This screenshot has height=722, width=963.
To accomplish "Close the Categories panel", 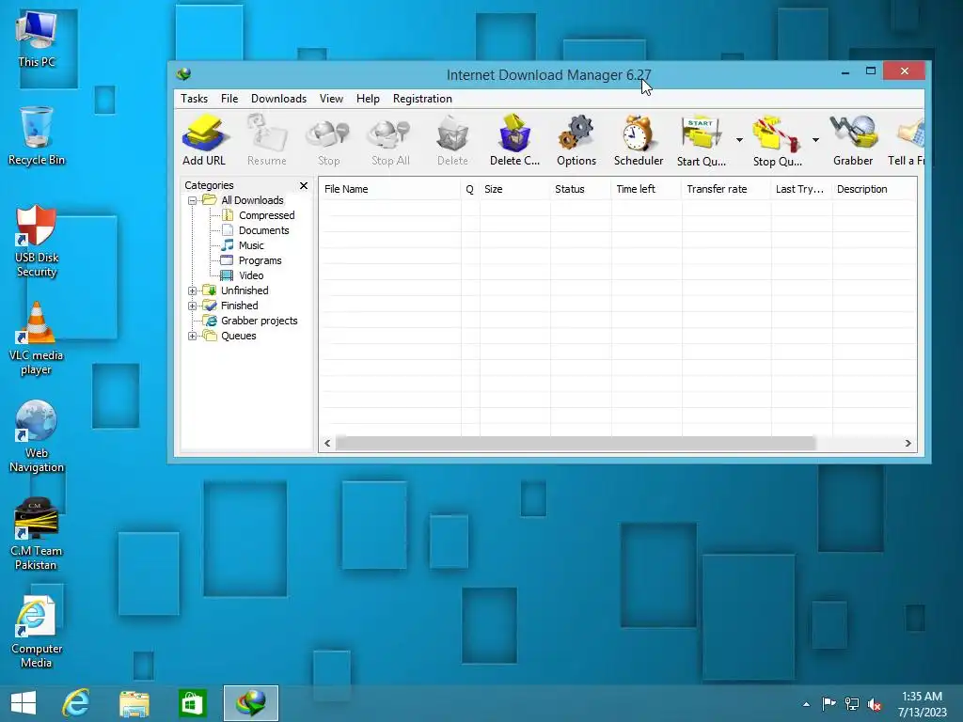I will coord(304,185).
